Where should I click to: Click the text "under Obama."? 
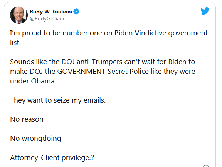coord(33,81)
